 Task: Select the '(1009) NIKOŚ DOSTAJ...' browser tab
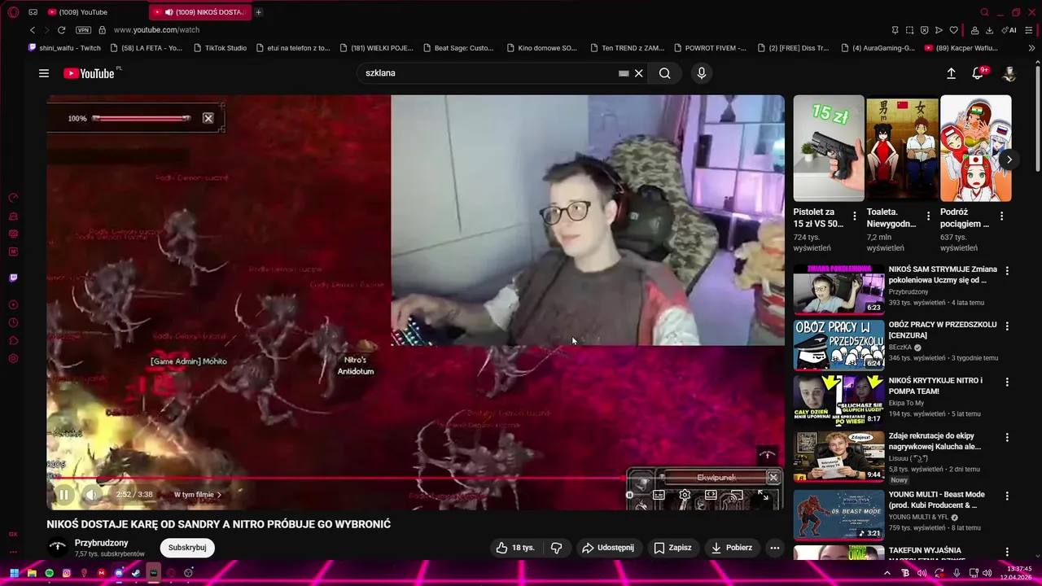point(201,12)
